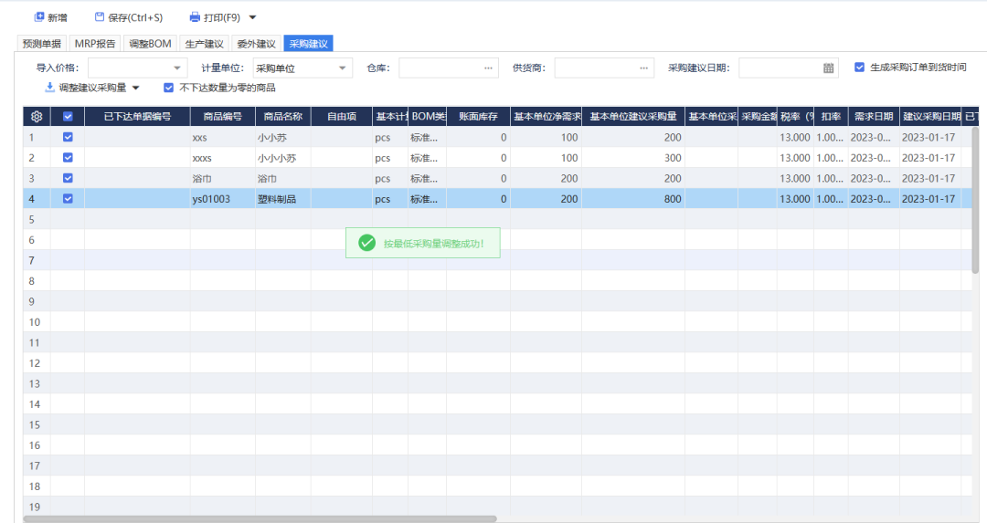Viewport: 987px width, 523px height.
Task: Open the 计量单位 dropdown showing 采购单位
Action: click(343, 68)
